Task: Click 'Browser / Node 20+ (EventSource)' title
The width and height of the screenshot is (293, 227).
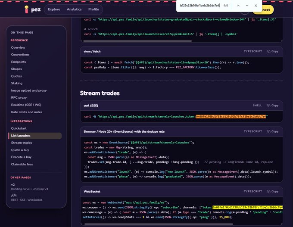Action: click(x=124, y=131)
